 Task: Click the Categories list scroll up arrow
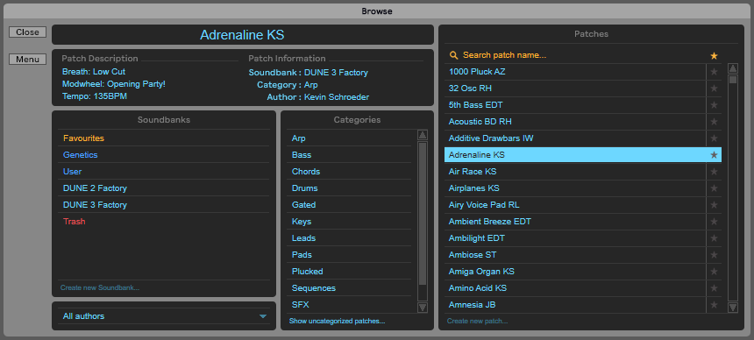[423, 135]
